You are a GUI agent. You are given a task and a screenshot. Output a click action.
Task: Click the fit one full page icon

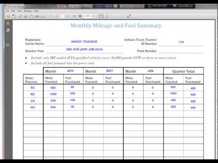pyautogui.click(x=107, y=16)
